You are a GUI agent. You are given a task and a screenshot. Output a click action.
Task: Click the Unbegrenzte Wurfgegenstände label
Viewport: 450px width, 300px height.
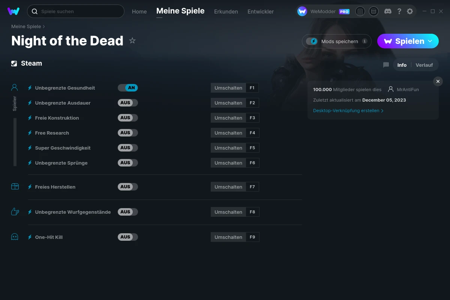(73, 212)
